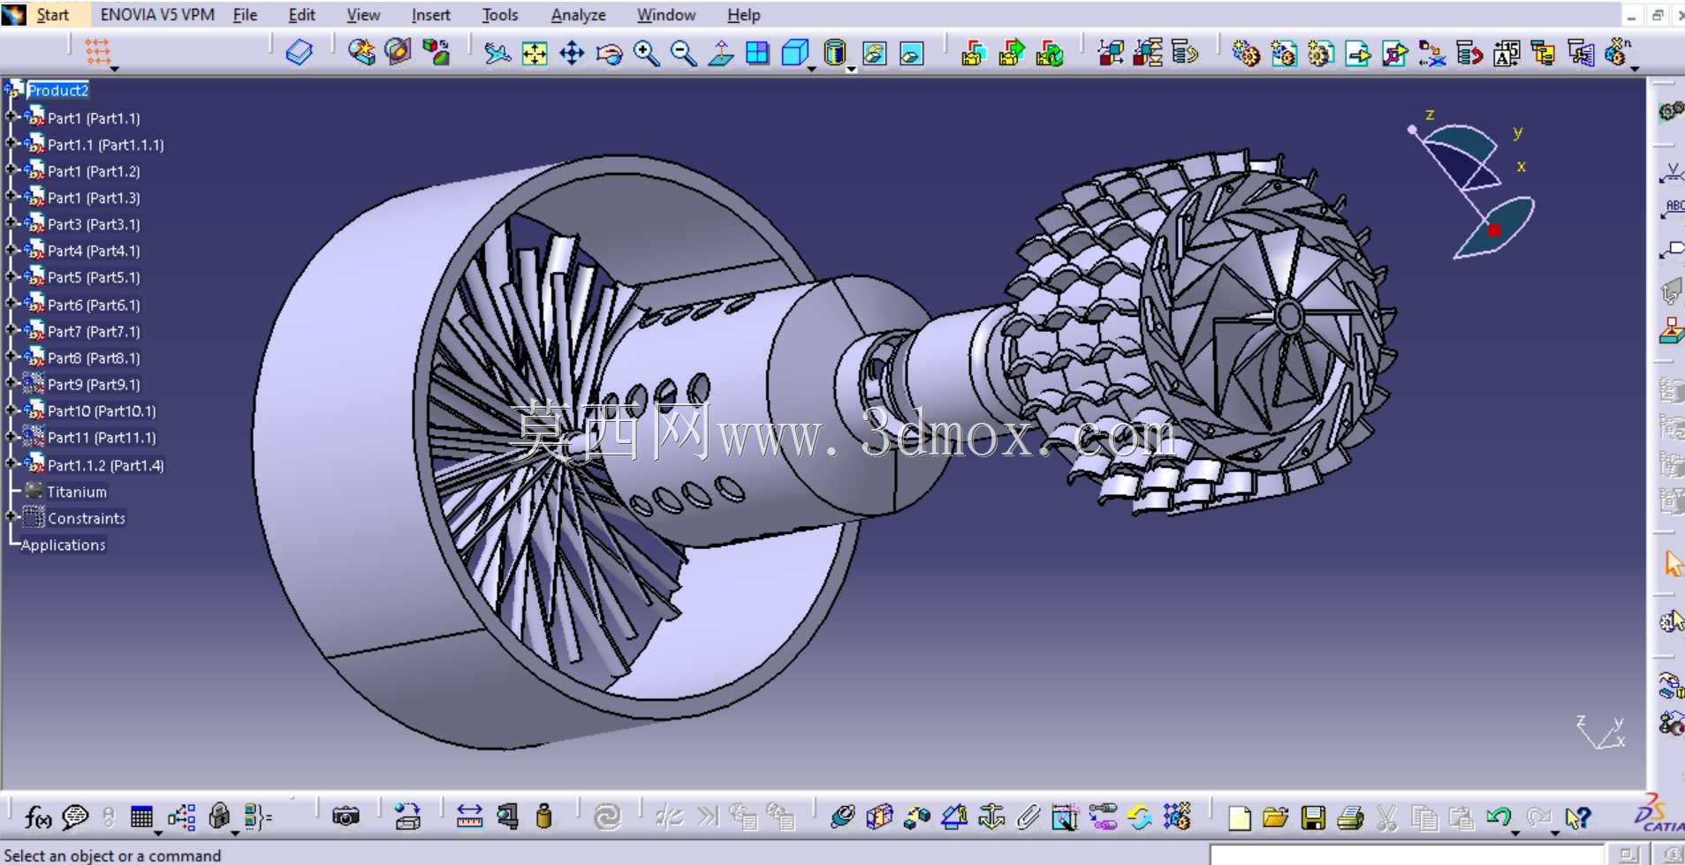Select the Rotate view hand tool
This screenshot has width=1685, height=865.
(609, 54)
